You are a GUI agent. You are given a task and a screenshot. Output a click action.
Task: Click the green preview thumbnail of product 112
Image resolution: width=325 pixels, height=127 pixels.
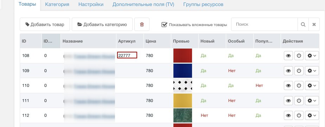click(183, 115)
